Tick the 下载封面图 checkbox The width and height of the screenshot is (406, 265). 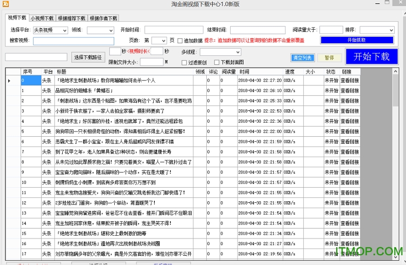click(x=217, y=62)
